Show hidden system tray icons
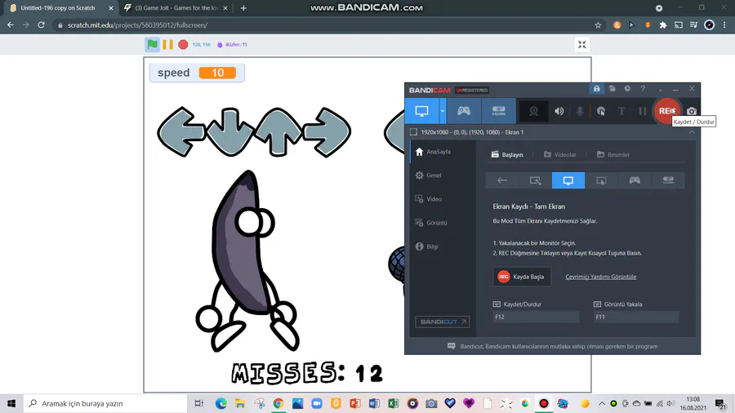735x413 pixels. [x=602, y=403]
